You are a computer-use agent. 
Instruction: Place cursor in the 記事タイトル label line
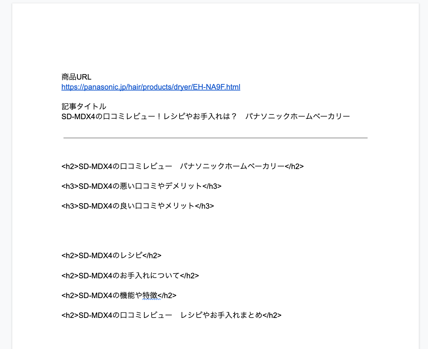(x=84, y=107)
